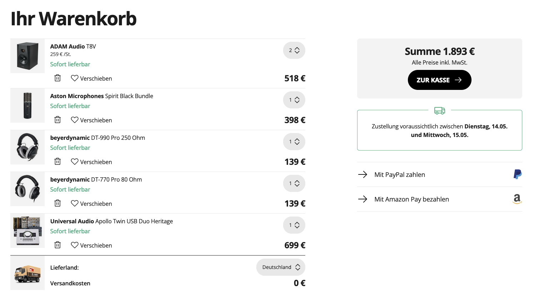Image resolution: width=548 pixels, height=300 pixels.
Task: Click the beyerdynamic DT-770 Pro product name
Action: [x=96, y=179]
